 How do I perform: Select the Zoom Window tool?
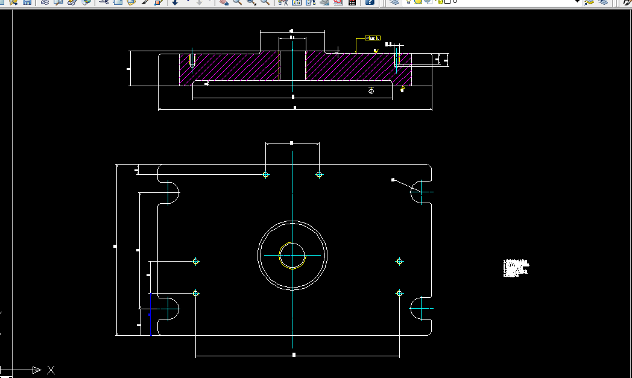point(251,2)
